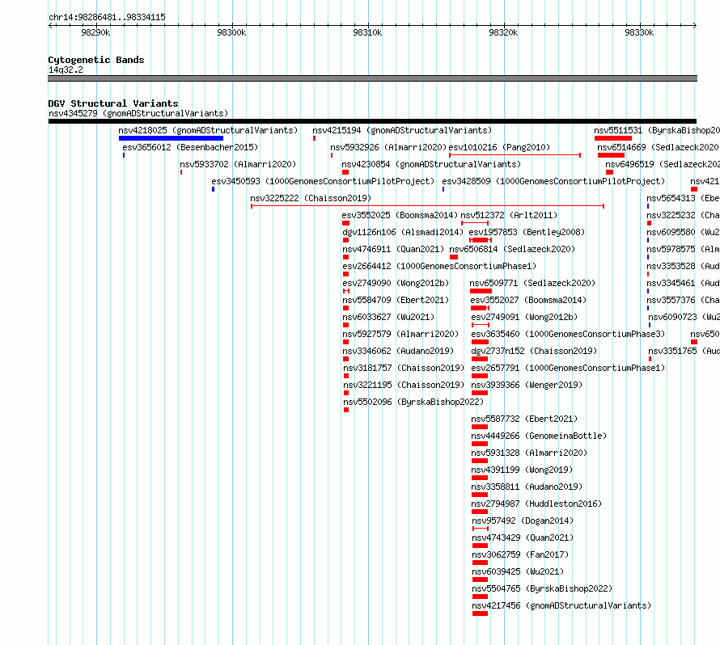Select nsv4449266 (GenomeinaBottle) label

(539, 436)
